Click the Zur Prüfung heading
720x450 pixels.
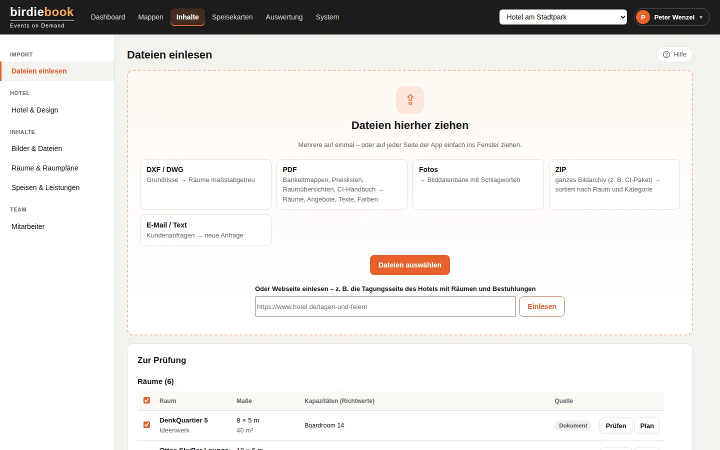tap(161, 360)
